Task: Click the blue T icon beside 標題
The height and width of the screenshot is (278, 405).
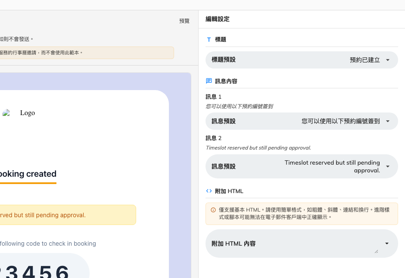Action: click(x=209, y=40)
